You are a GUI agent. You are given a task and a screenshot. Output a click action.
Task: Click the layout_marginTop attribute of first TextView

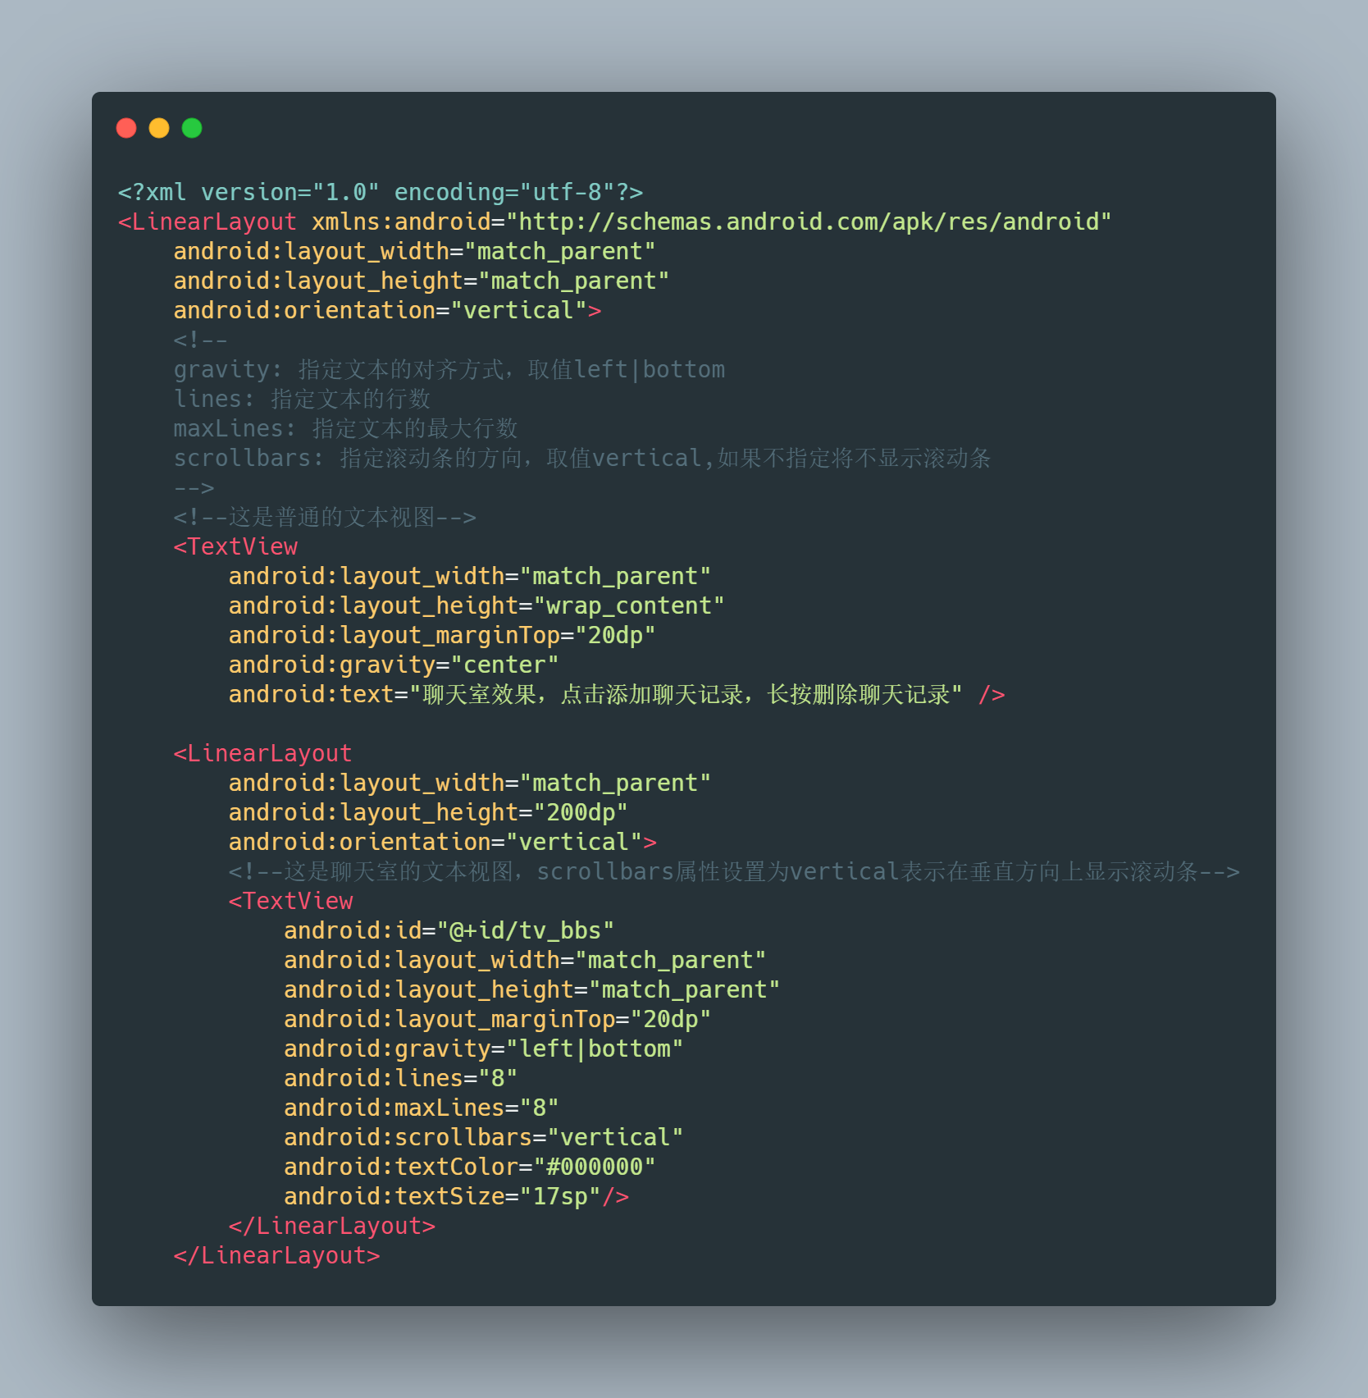tap(442, 635)
